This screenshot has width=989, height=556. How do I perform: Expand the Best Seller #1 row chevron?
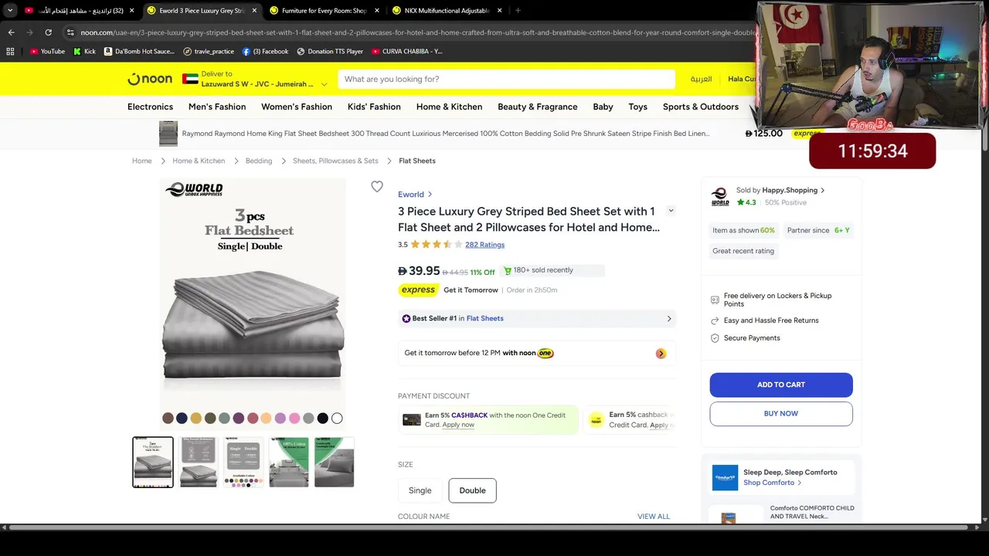click(669, 318)
